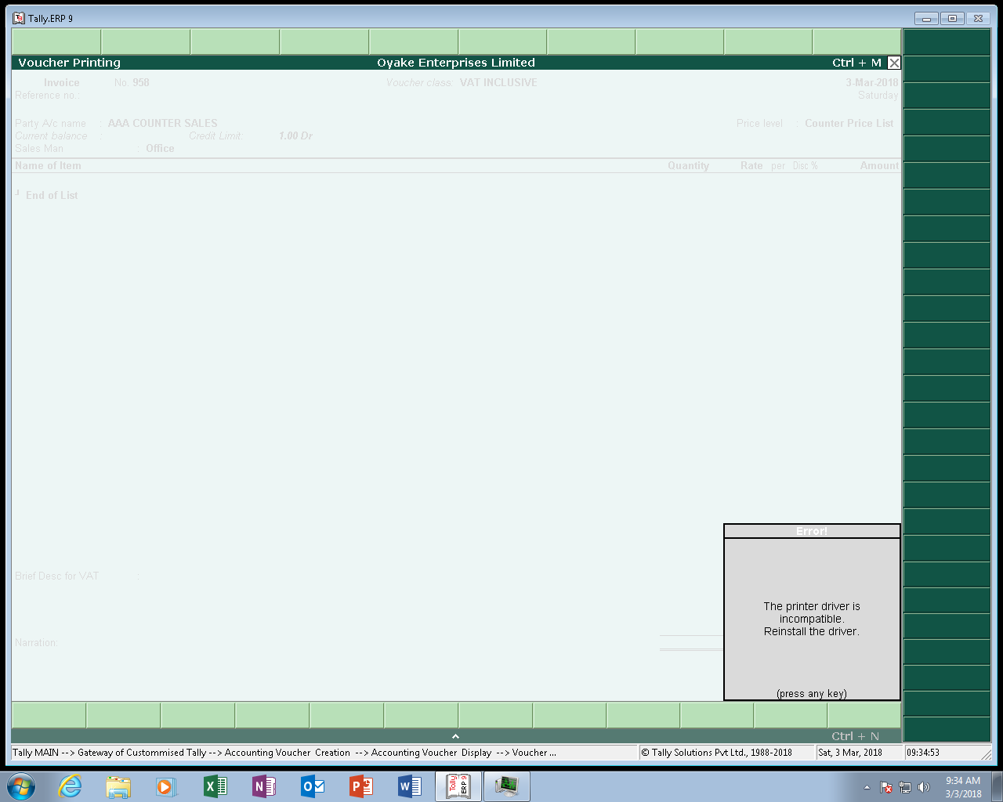Click 'Oyake Enterprises Limited' company name
Screen dimensions: 1003x802
pos(456,63)
